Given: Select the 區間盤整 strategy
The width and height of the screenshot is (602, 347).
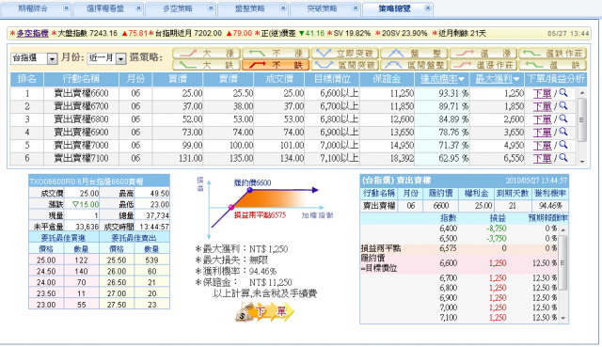Looking at the screenshot, I should coord(415,65).
